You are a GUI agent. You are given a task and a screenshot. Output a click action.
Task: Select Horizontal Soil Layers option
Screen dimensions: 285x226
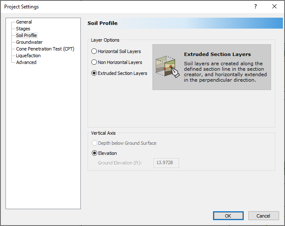[94, 51]
